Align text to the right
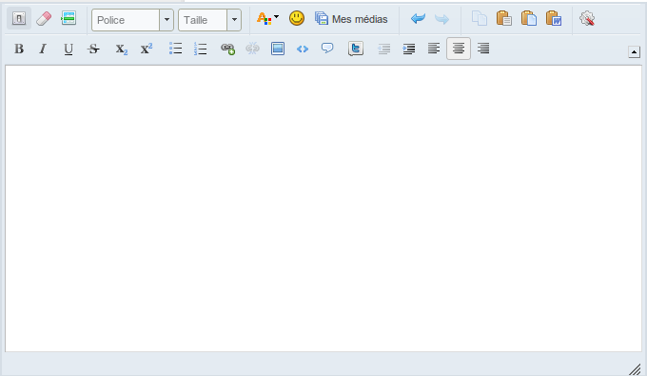The width and height of the screenshot is (647, 376). coord(483,49)
